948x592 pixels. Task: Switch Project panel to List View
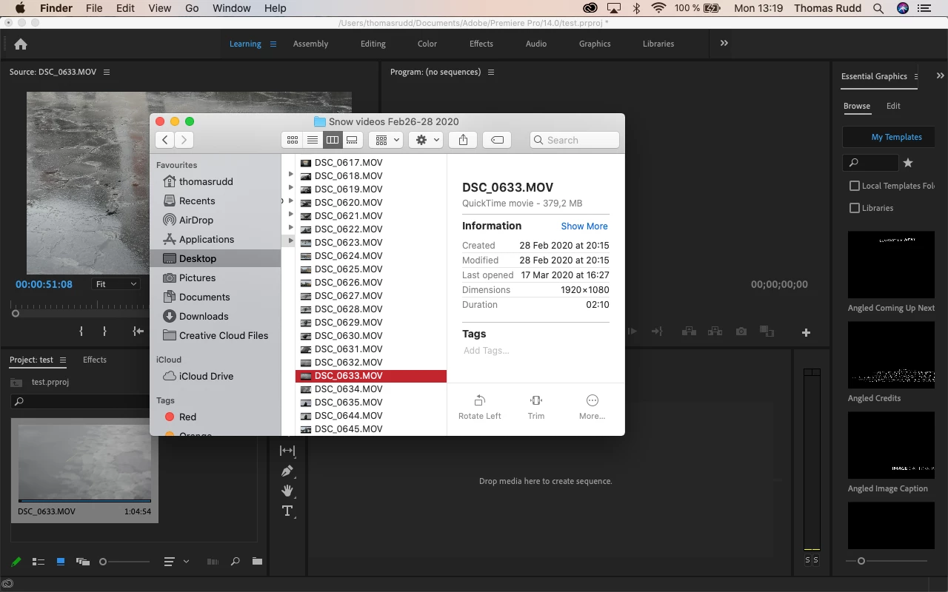(39, 562)
